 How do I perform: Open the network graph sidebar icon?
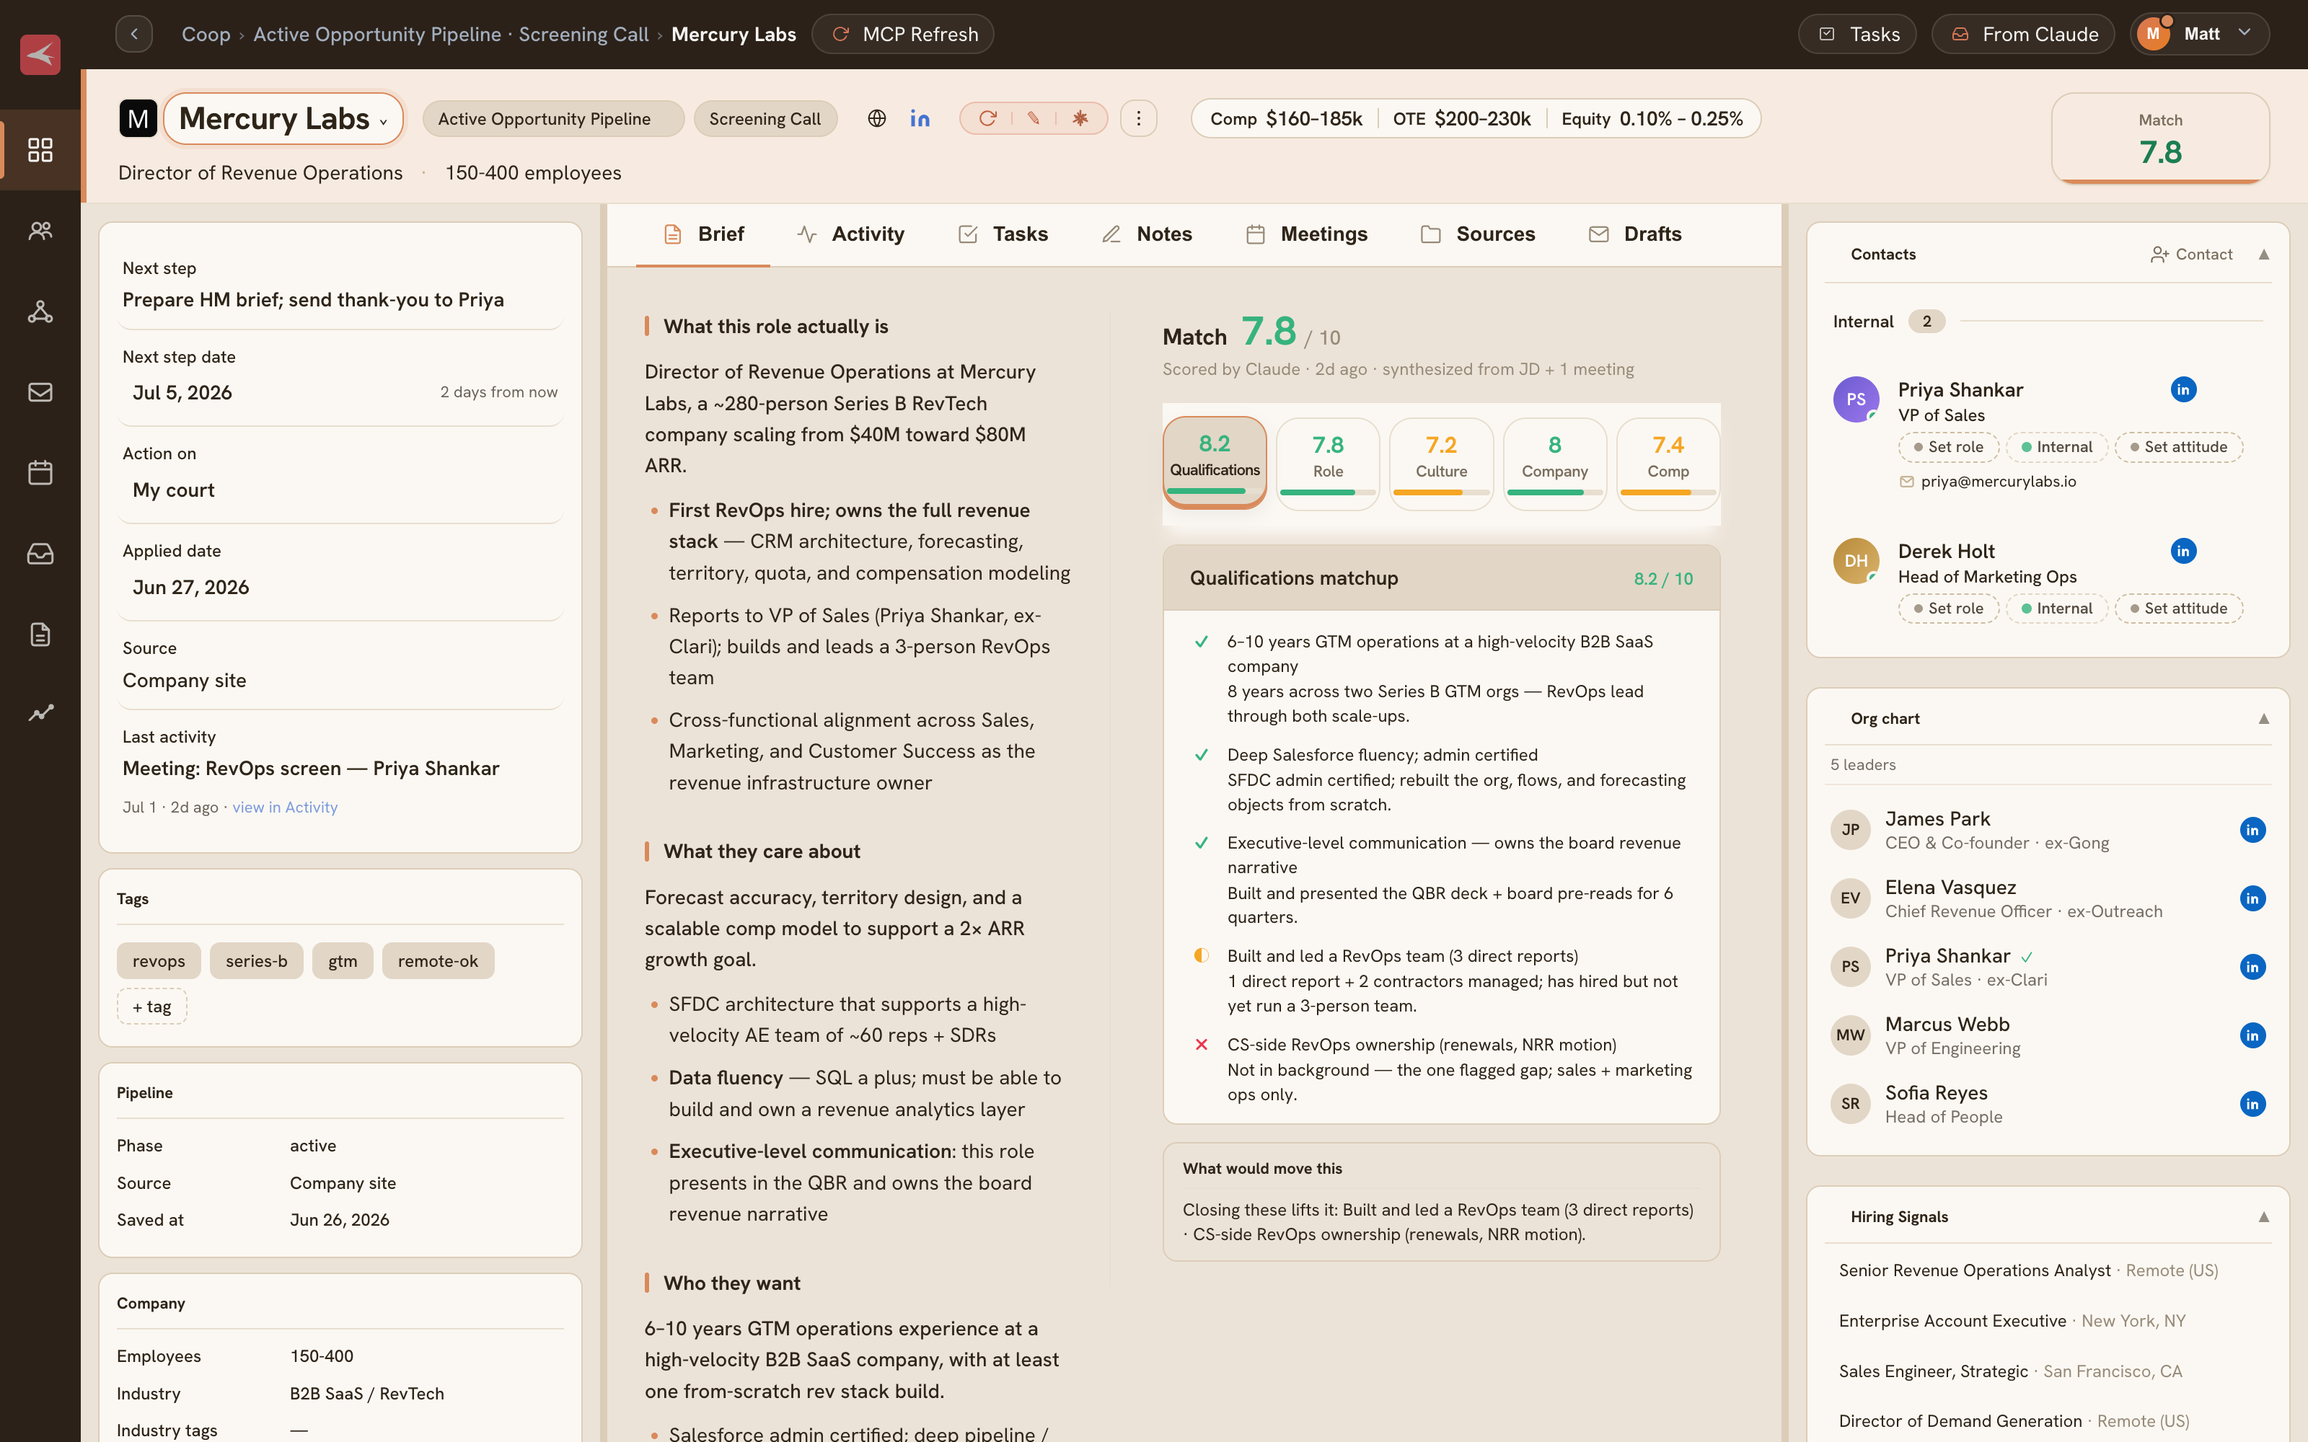[x=40, y=312]
